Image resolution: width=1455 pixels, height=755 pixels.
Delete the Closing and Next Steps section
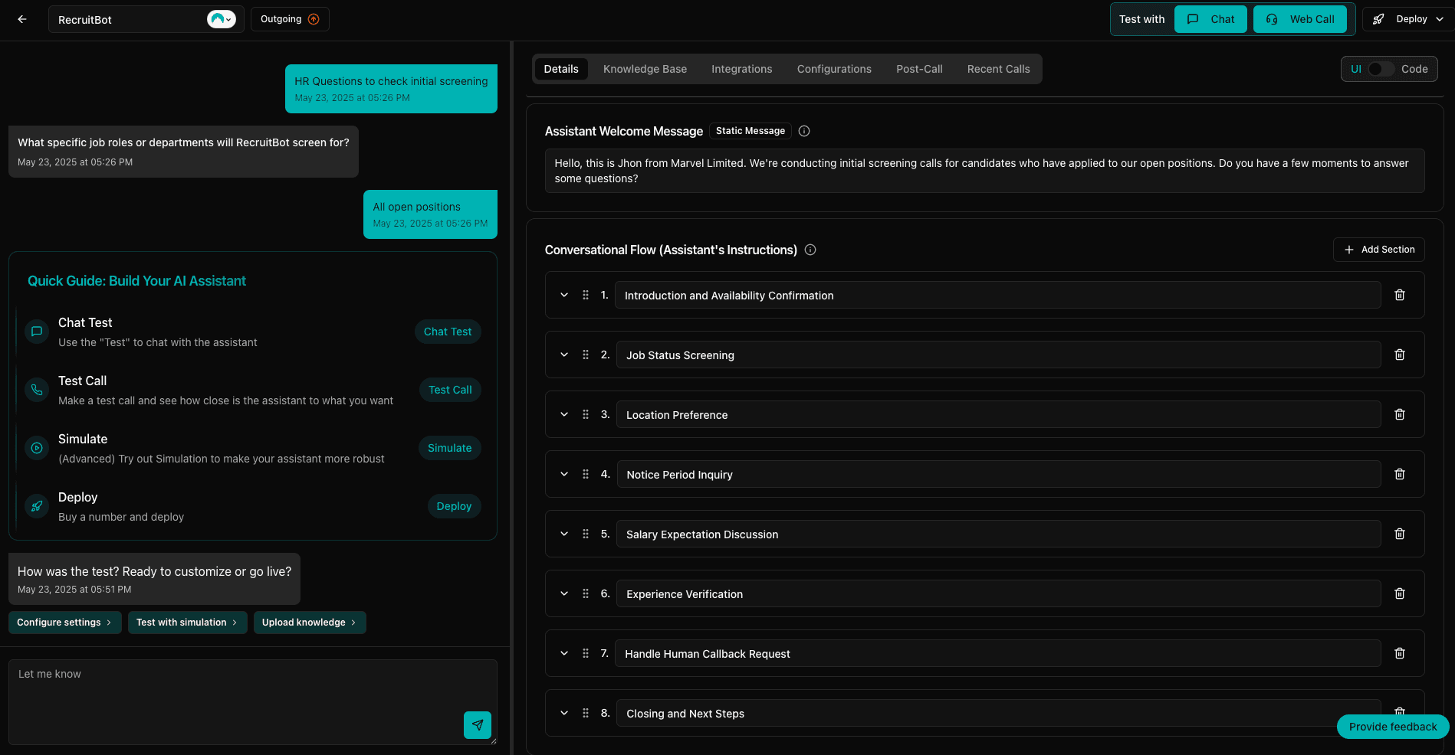pos(1399,711)
